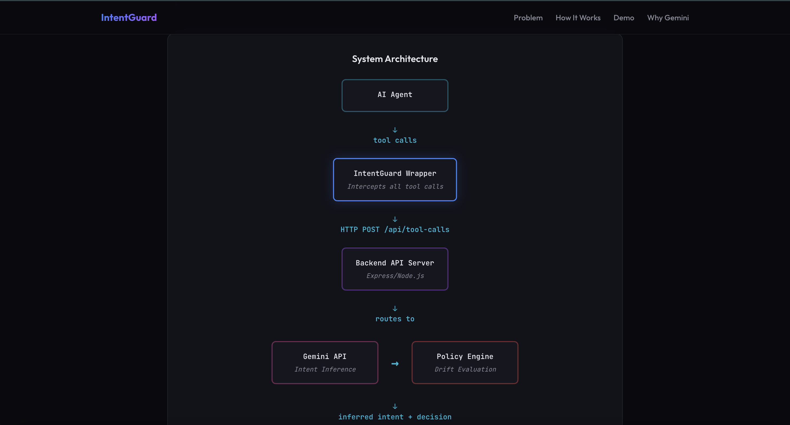The image size is (790, 425).
Task: Click the HTTP POST /api/tool-calls text
Action: tap(395, 230)
